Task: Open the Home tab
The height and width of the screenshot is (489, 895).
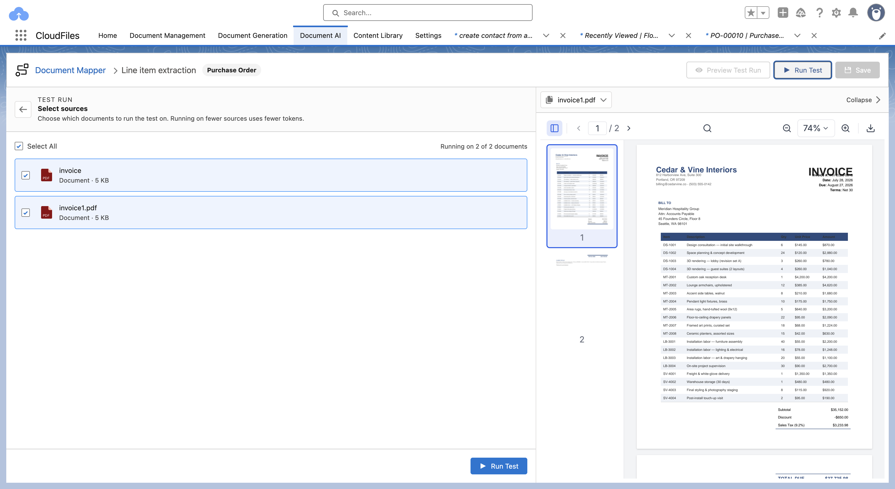Action: pos(107,36)
